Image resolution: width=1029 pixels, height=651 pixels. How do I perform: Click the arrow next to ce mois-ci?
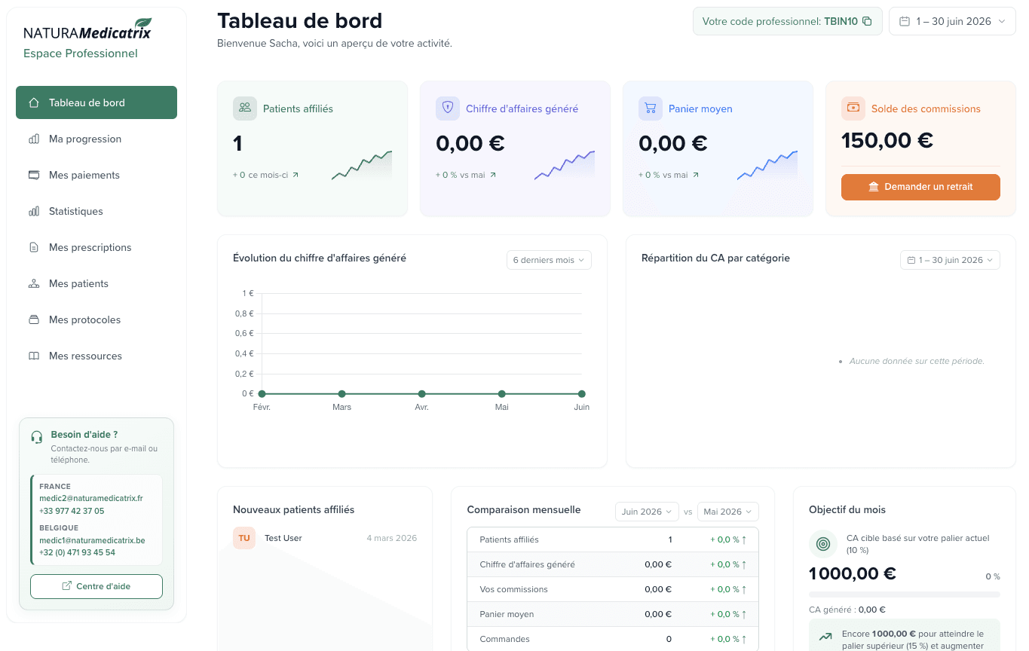tap(296, 175)
